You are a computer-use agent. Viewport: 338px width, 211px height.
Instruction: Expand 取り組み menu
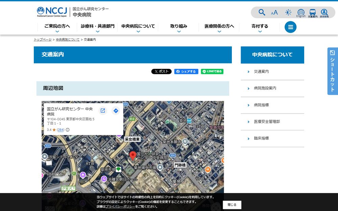(179, 28)
